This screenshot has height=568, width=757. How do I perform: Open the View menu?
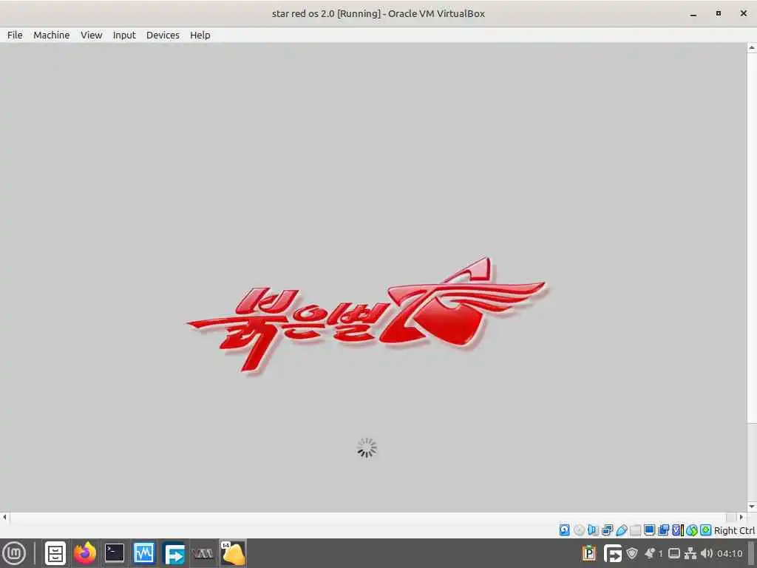[91, 35]
